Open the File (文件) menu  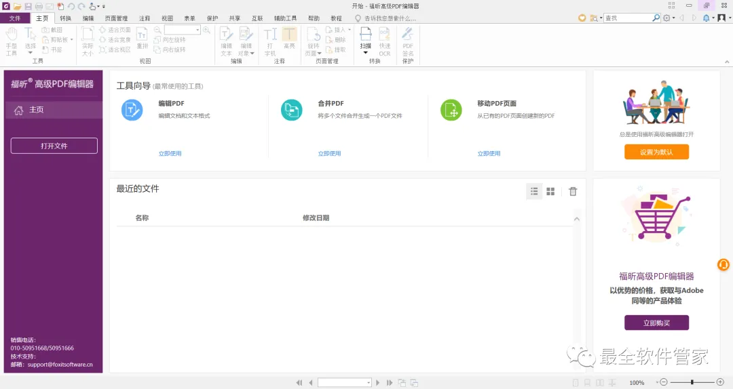click(x=15, y=18)
